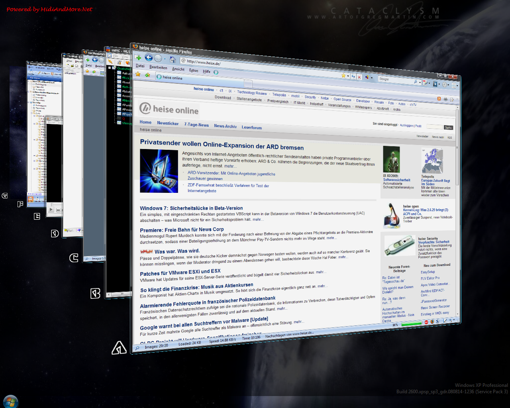
Task: Click the green plus new tab icon
Action: (138, 57)
